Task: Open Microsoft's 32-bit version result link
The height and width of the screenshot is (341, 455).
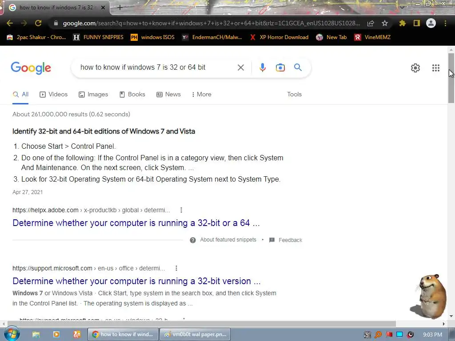Action: click(136, 281)
